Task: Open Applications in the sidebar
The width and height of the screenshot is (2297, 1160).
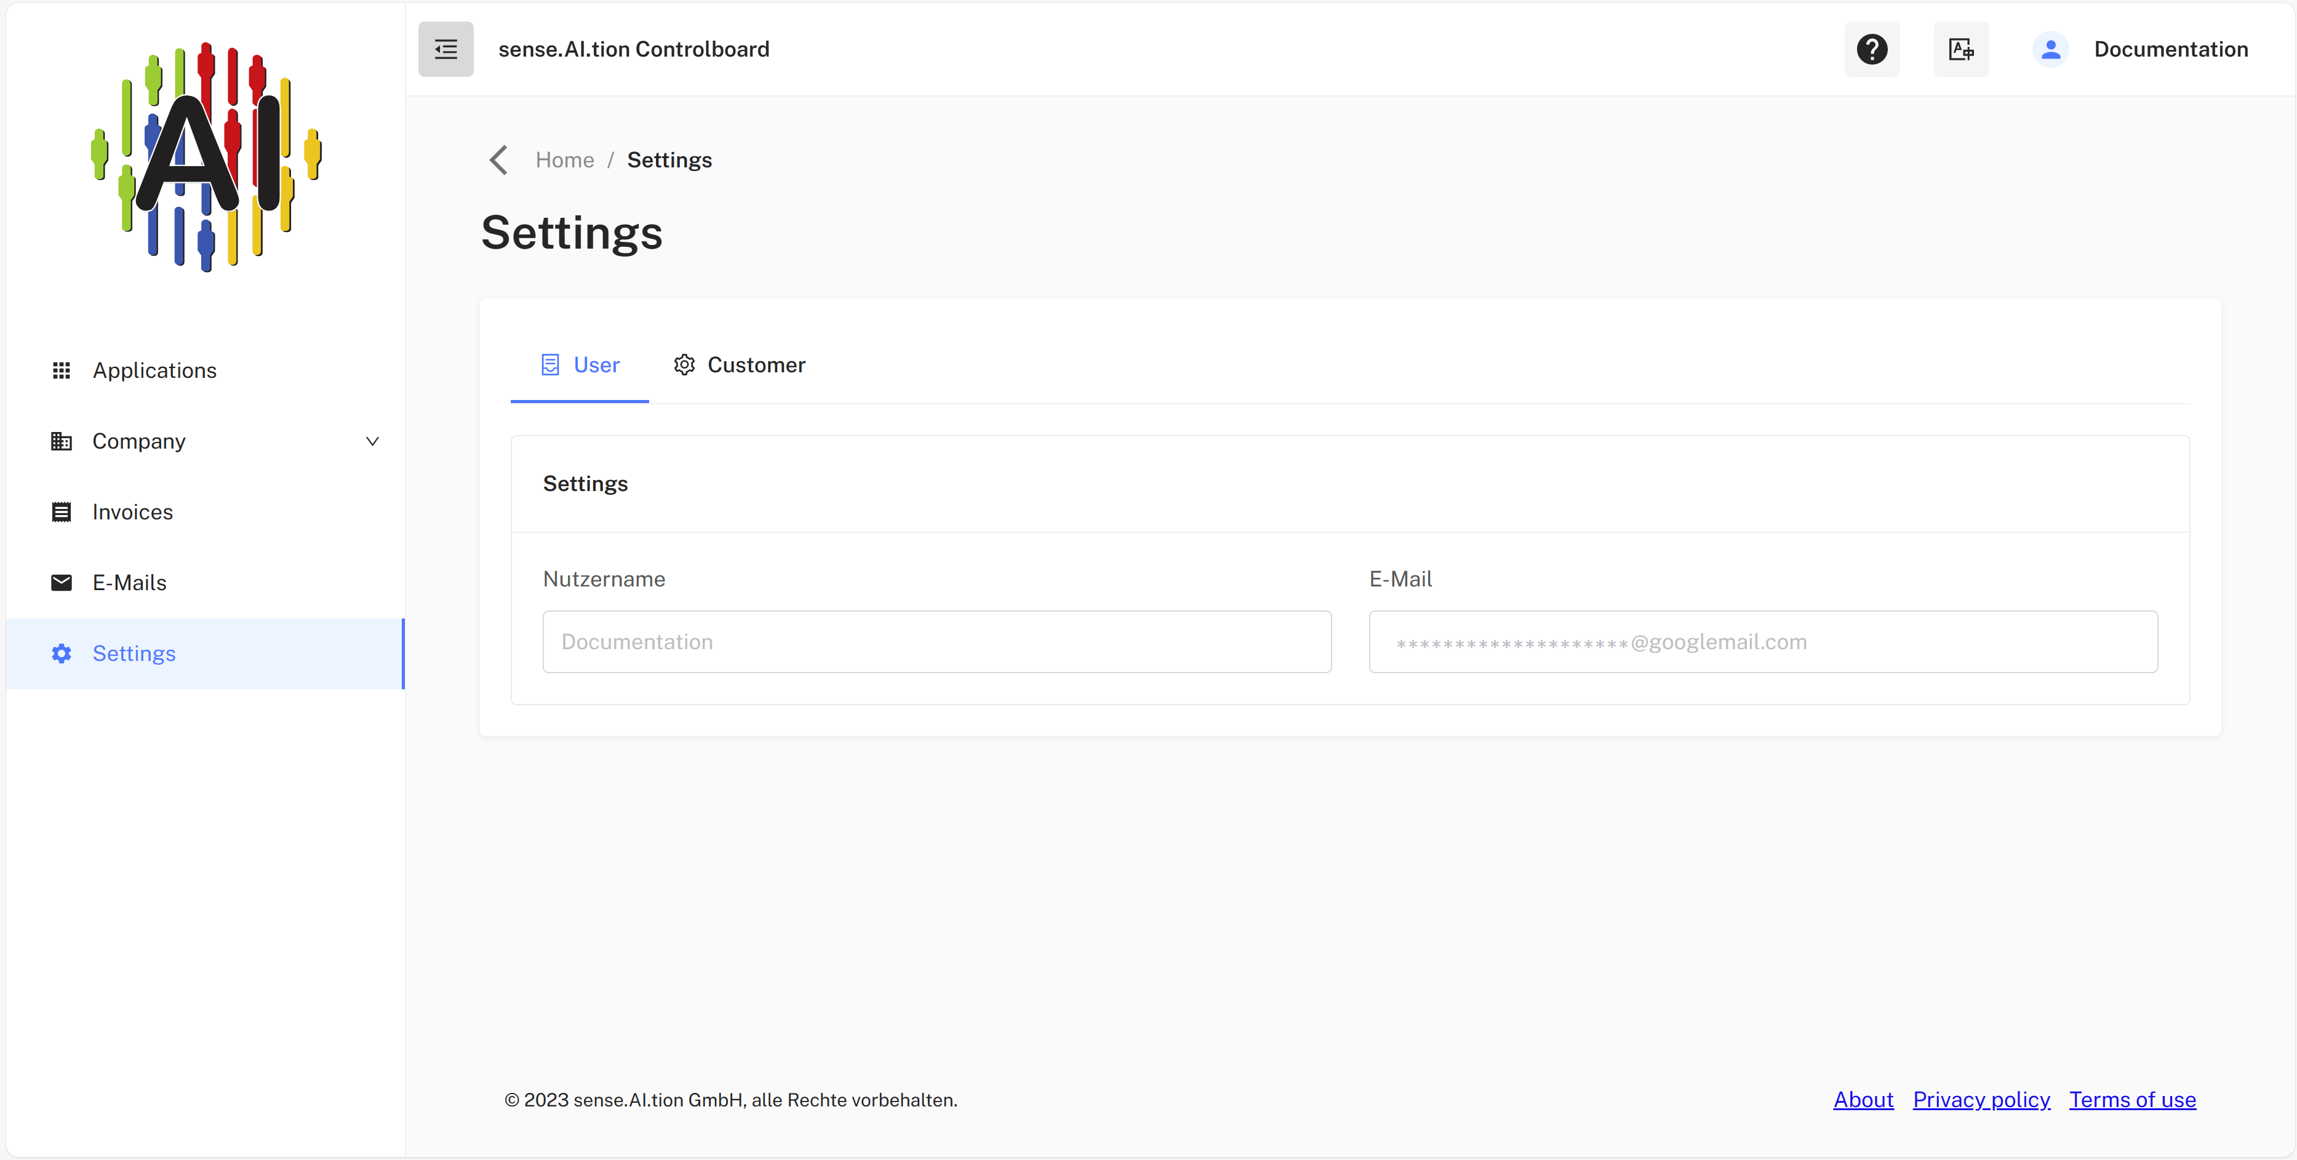Action: pyautogui.click(x=206, y=370)
